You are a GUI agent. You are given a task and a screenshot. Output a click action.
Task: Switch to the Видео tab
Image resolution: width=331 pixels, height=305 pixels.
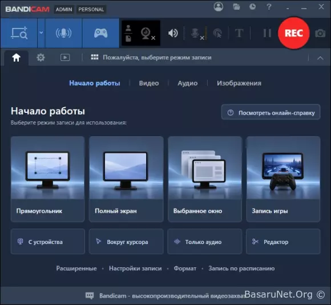pos(149,83)
